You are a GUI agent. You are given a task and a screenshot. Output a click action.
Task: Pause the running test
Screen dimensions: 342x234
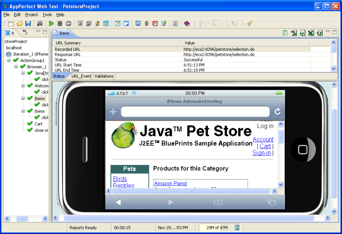click(60, 24)
